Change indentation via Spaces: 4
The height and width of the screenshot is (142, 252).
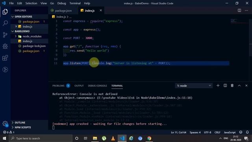point(195,133)
